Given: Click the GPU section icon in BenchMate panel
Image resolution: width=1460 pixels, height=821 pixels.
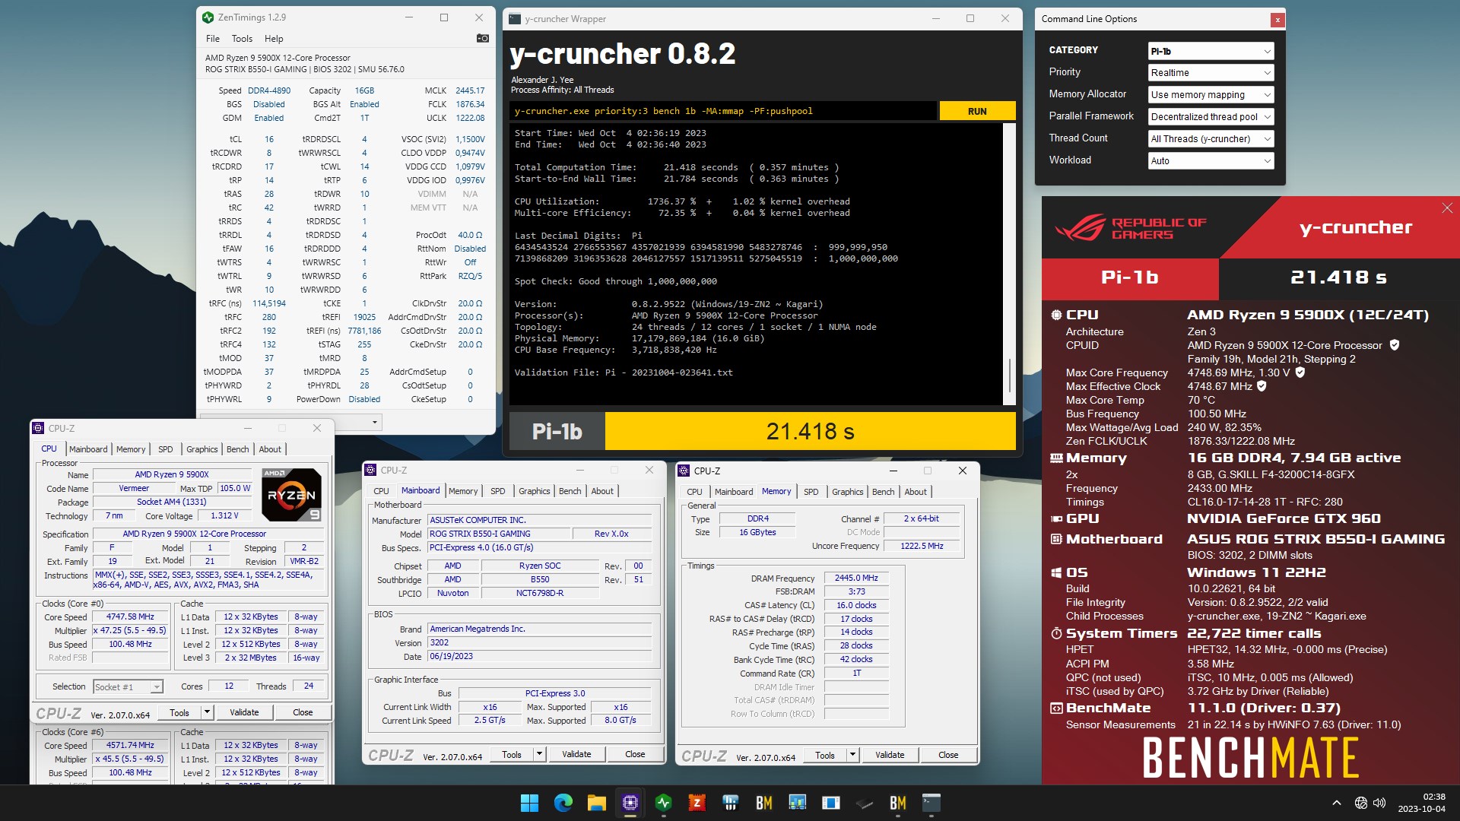Looking at the screenshot, I should [1056, 518].
